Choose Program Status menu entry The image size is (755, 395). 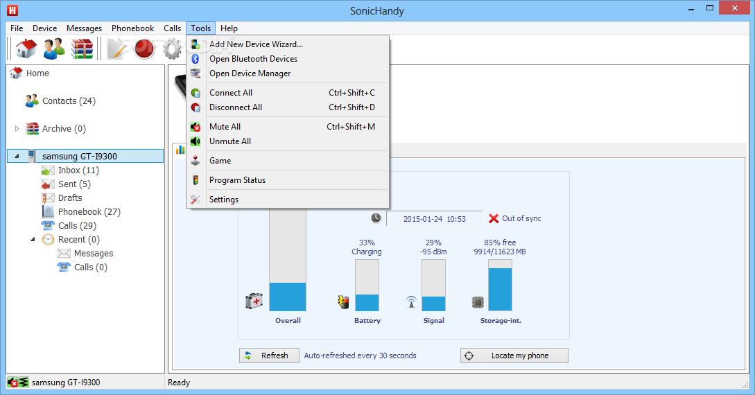click(x=288, y=180)
